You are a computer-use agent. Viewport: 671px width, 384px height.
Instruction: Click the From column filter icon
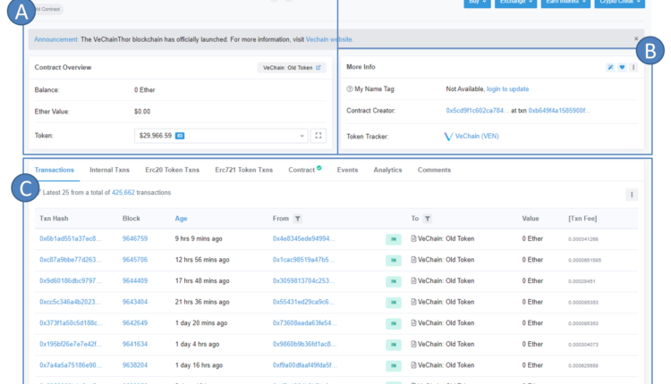pyautogui.click(x=298, y=218)
